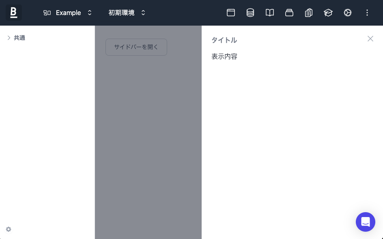Click the サイドバーを開く button
This screenshot has height=239, width=383.
coord(136,47)
